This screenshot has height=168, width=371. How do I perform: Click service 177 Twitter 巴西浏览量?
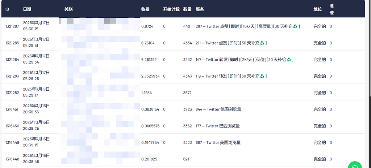(x=218, y=126)
